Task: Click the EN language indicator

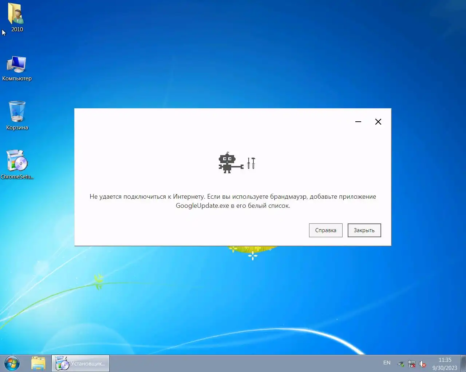Action: (x=387, y=363)
